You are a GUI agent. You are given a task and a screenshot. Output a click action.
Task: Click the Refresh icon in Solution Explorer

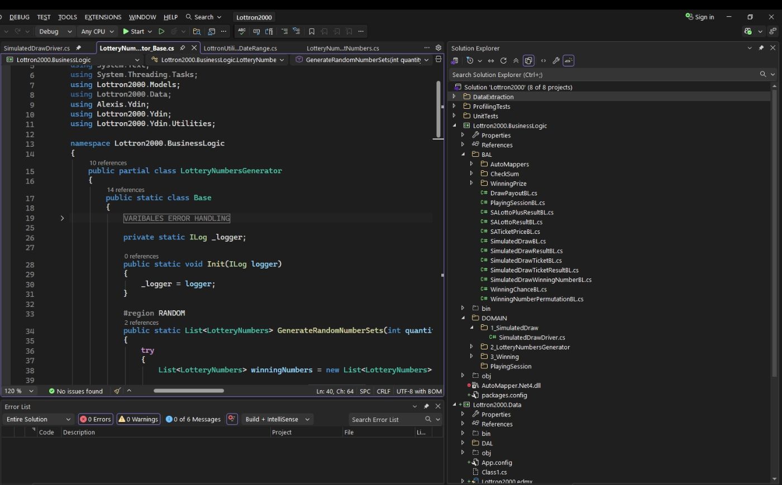503,60
